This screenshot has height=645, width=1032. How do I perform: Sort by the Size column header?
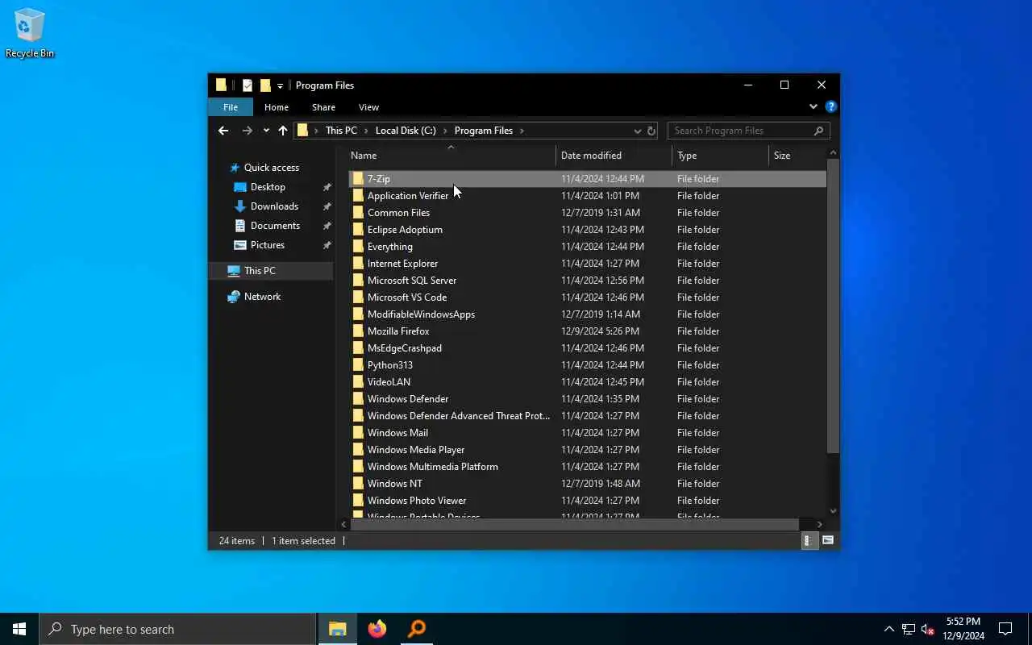pos(797,156)
